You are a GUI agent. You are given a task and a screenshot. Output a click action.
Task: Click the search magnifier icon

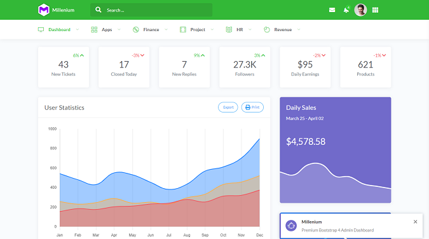[x=99, y=10]
